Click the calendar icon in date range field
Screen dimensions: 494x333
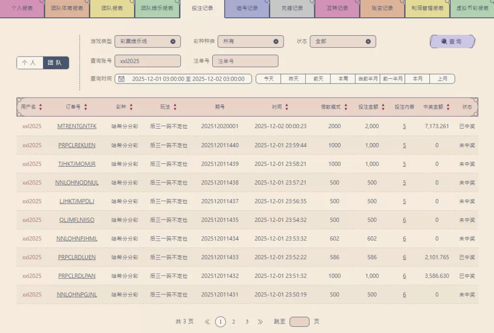[x=122, y=79]
